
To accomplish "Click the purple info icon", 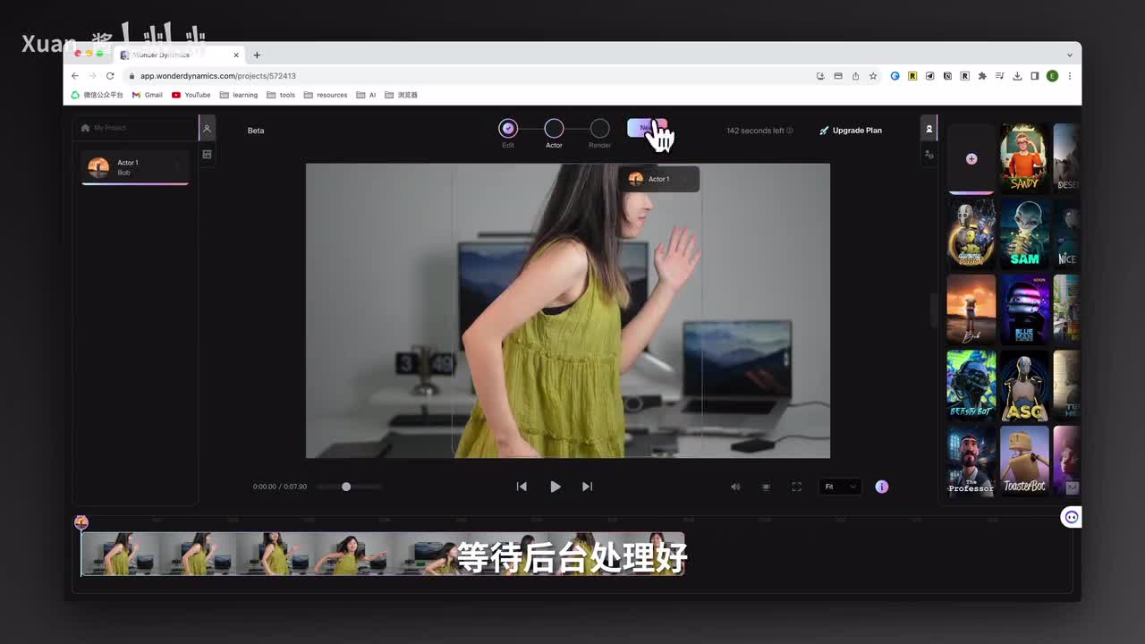I will point(881,487).
